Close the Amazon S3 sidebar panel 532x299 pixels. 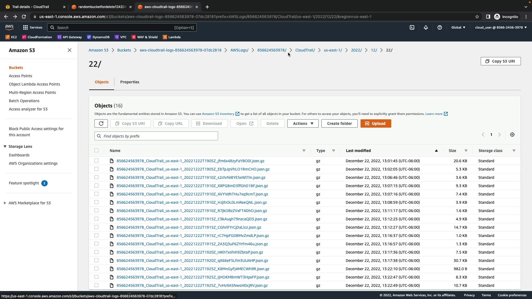70,50
